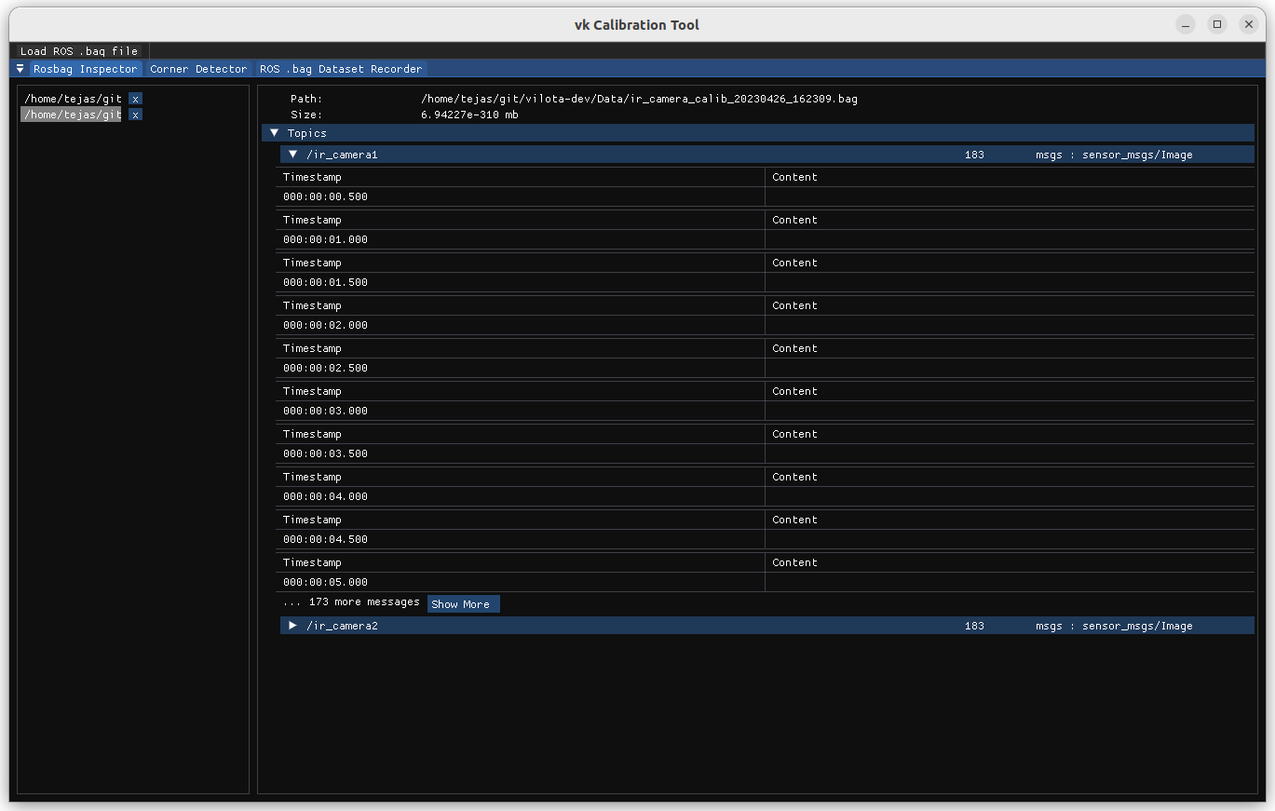Close the vk Calibration Tool window
Image resolution: width=1275 pixels, height=811 pixels.
(1249, 24)
